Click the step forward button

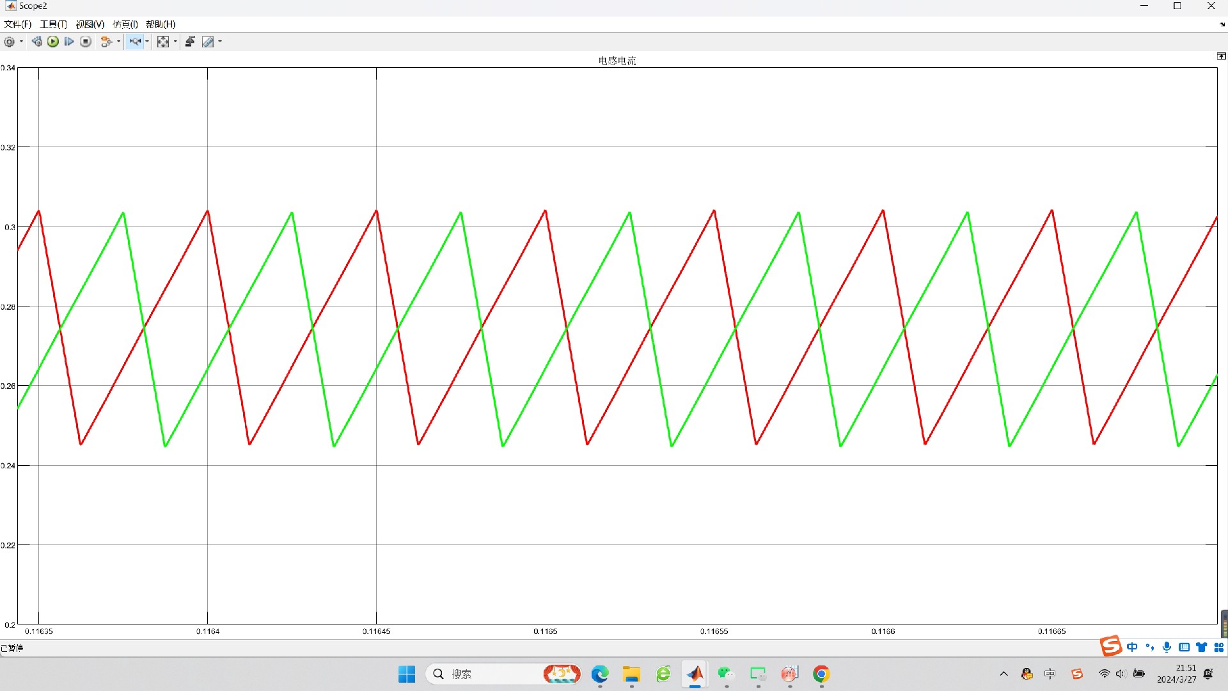(69, 42)
